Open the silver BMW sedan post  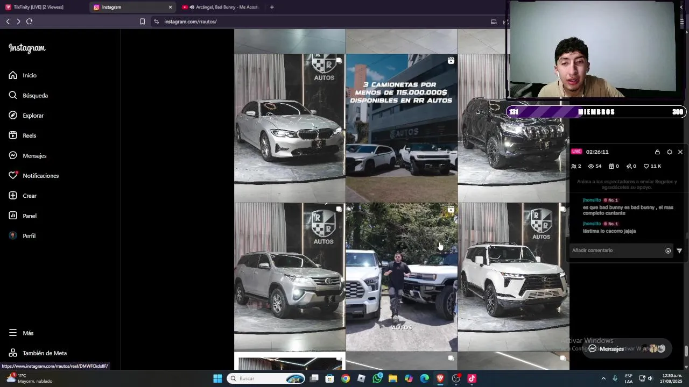point(290,128)
